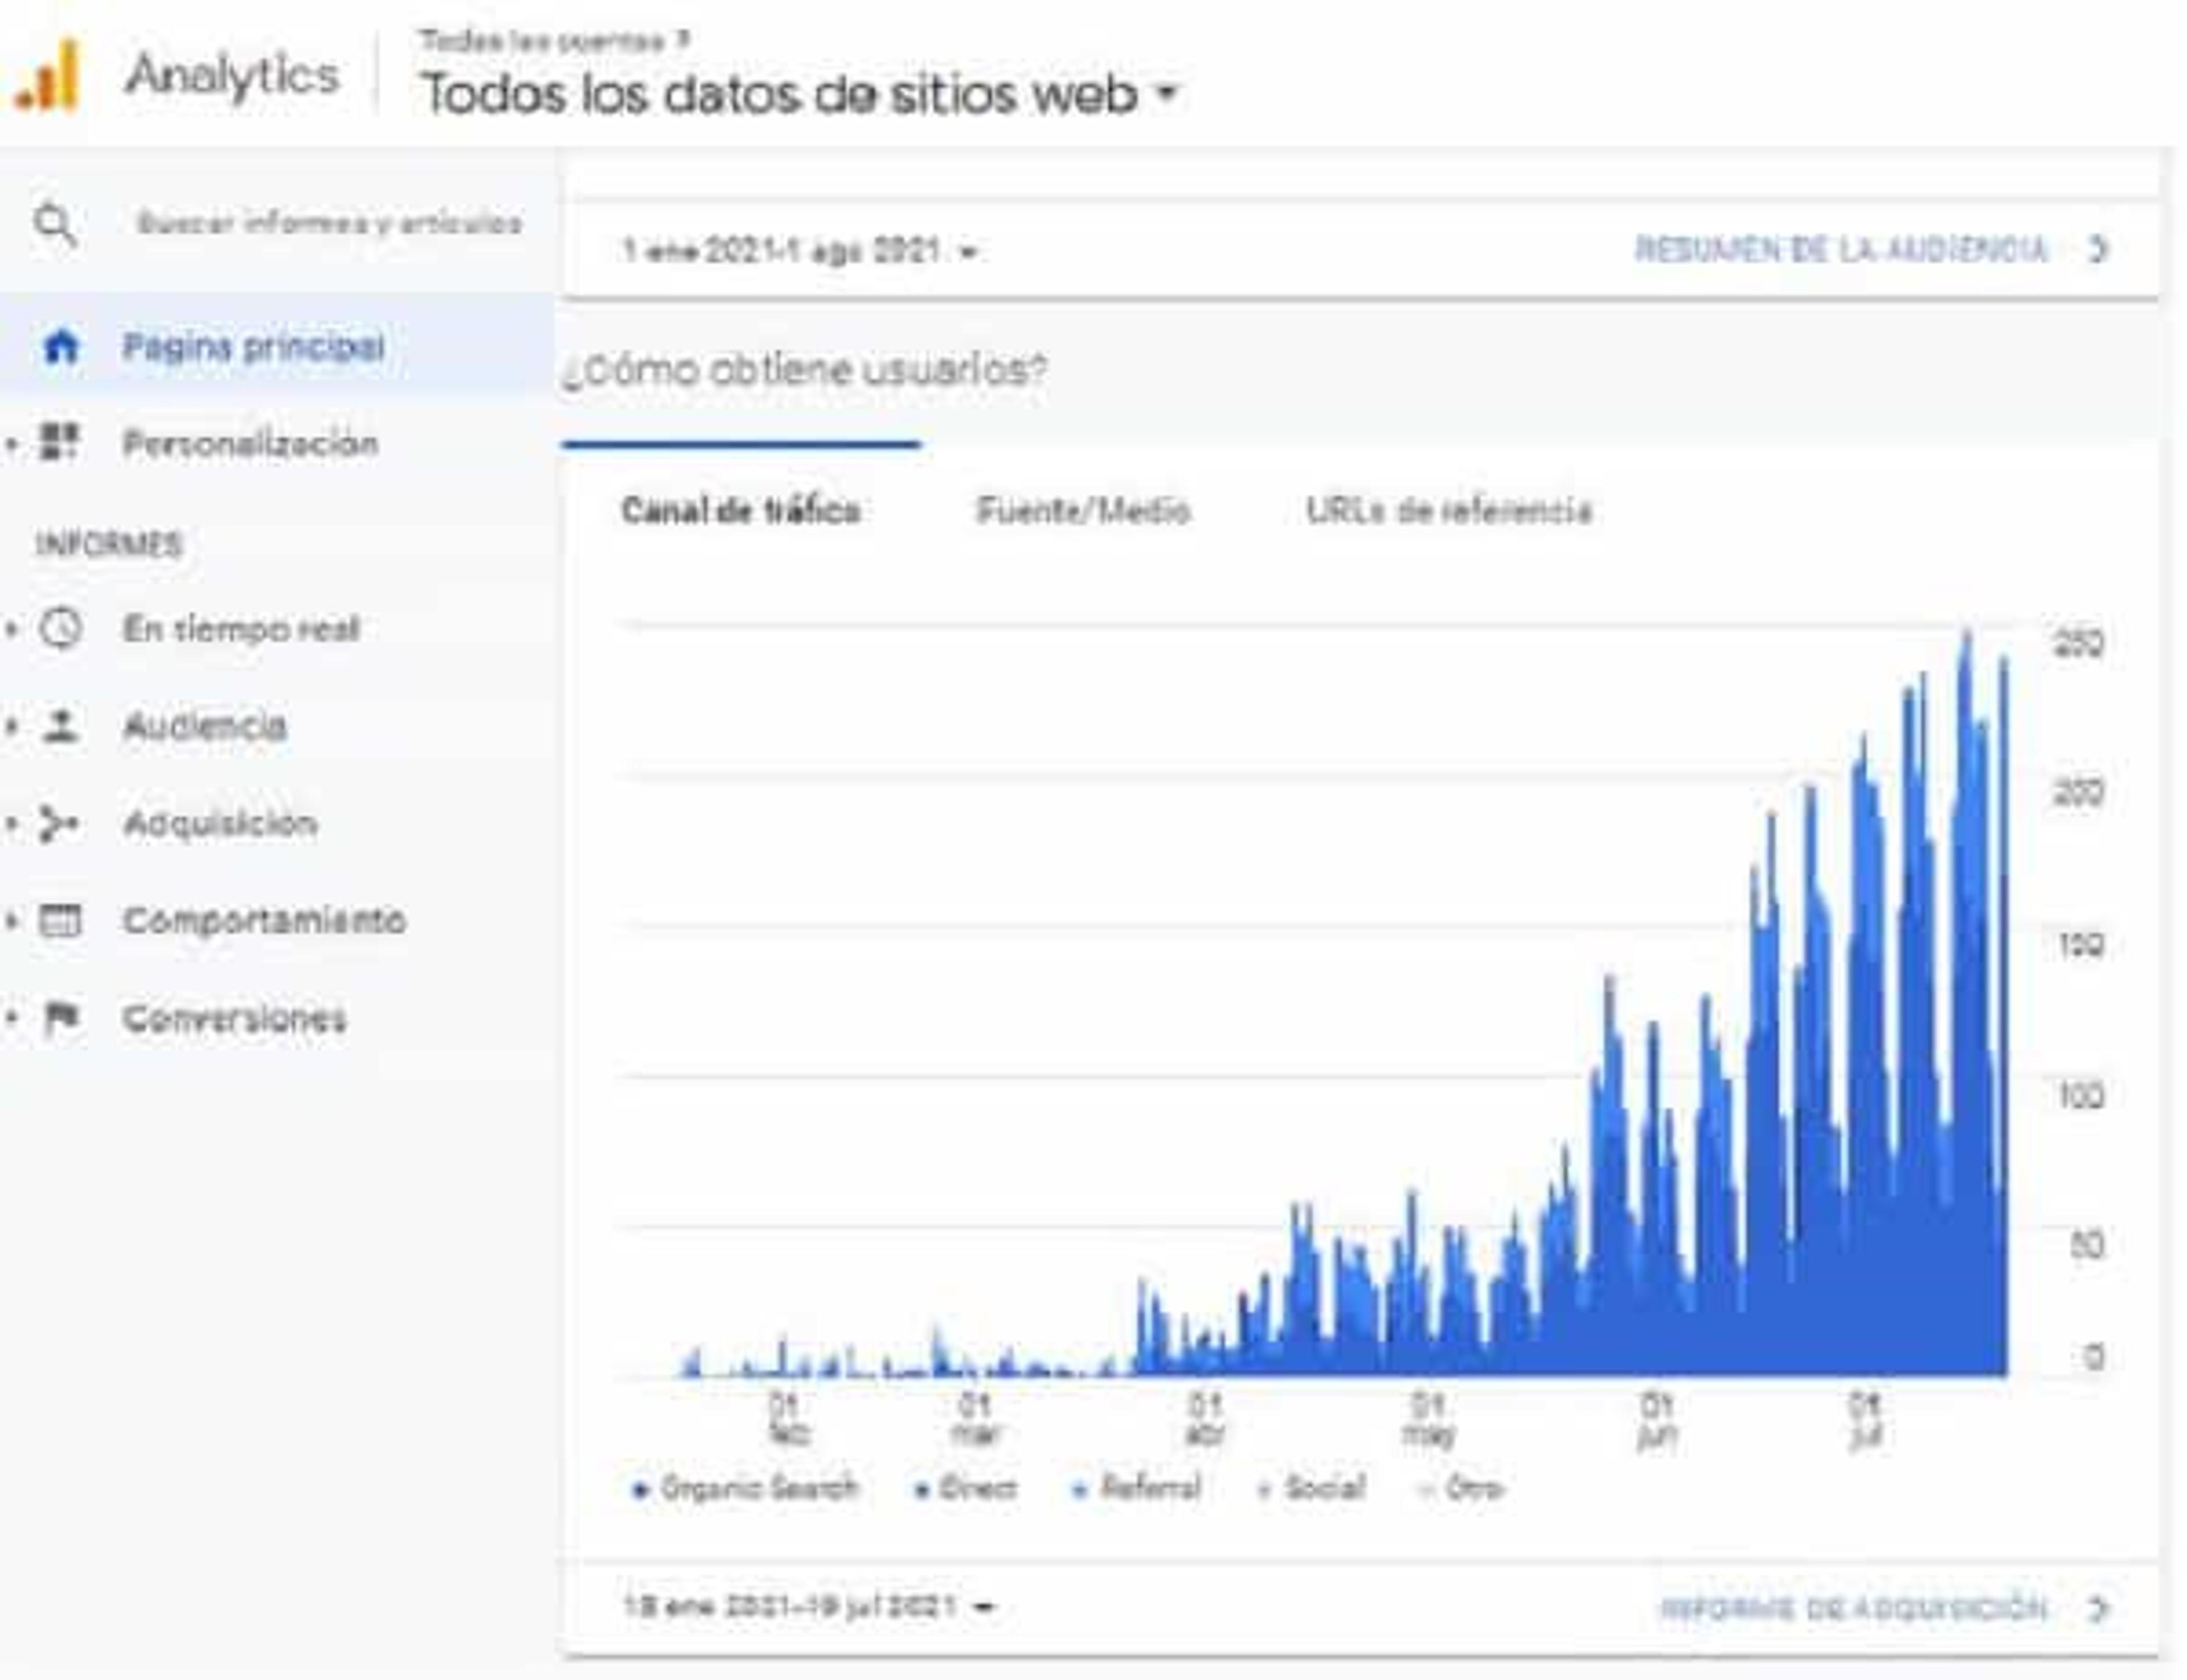The image size is (2187, 1680).
Task: Open the Todos los datos de sitios web dropdown
Action: point(800,95)
